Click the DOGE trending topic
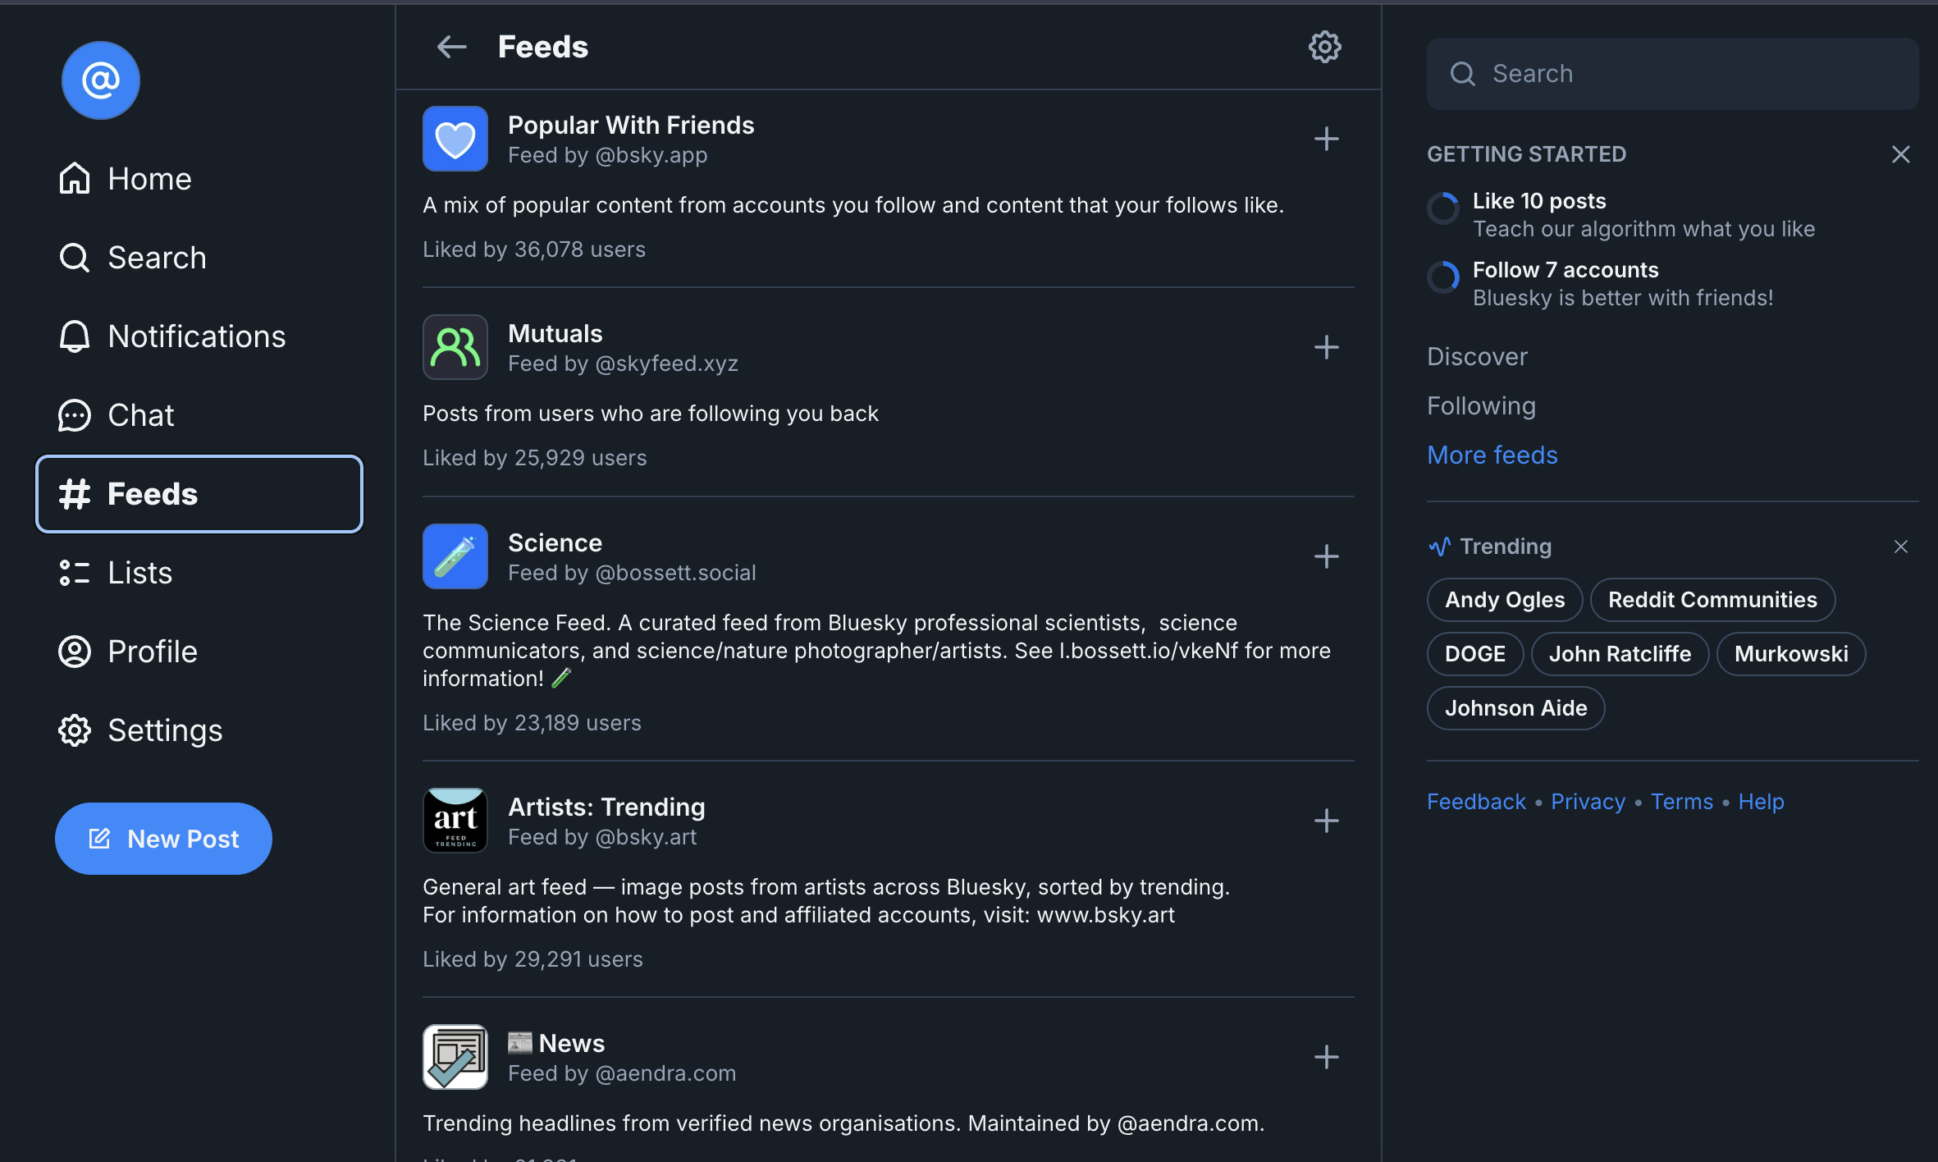 pos(1475,653)
